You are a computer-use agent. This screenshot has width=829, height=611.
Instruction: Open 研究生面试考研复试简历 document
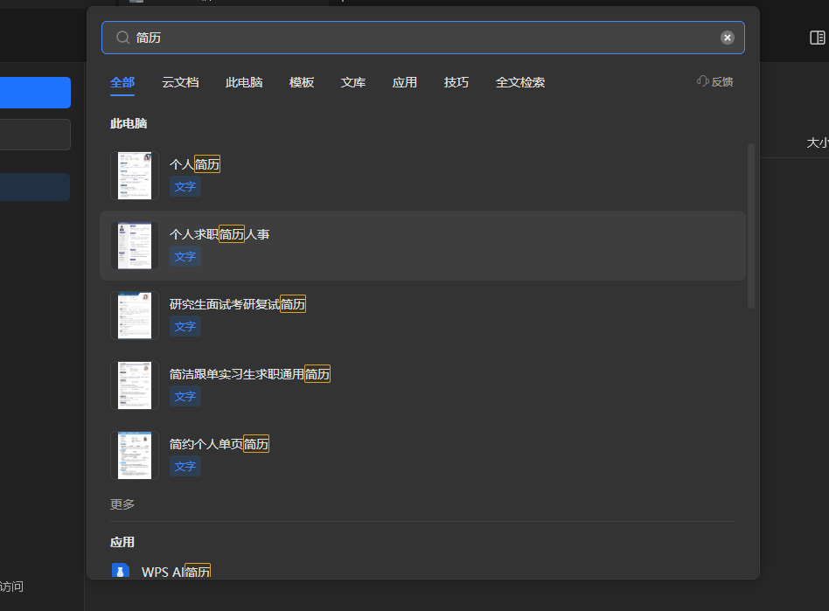[x=237, y=304]
